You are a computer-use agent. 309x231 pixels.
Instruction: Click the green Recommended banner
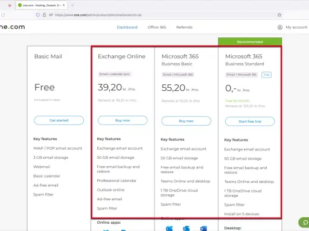pos(250,42)
